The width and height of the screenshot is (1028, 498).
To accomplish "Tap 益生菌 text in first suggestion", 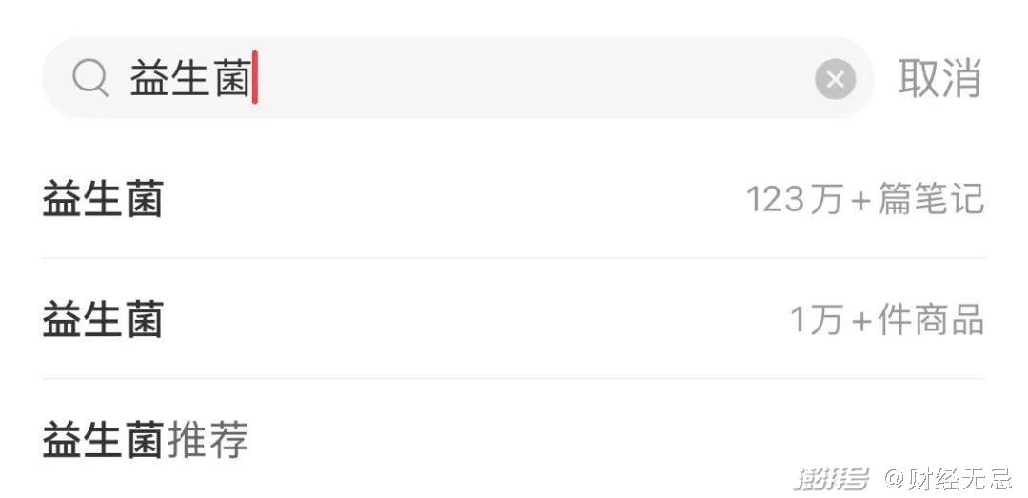I will 103,200.
